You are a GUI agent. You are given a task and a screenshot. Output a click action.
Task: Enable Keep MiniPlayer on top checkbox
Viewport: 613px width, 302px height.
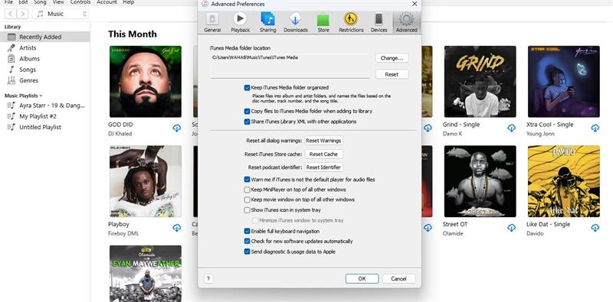coord(247,190)
